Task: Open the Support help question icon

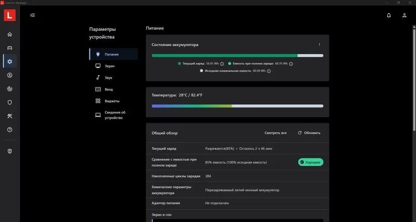Action: click(10, 130)
